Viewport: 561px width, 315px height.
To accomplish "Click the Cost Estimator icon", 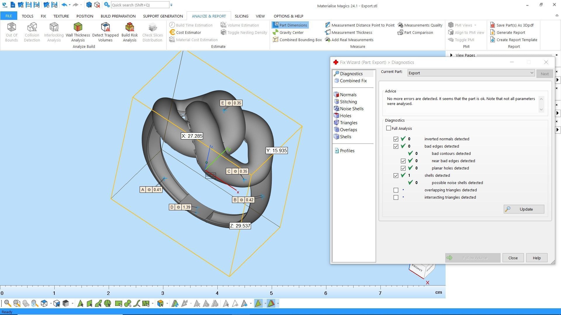I will click(x=172, y=32).
